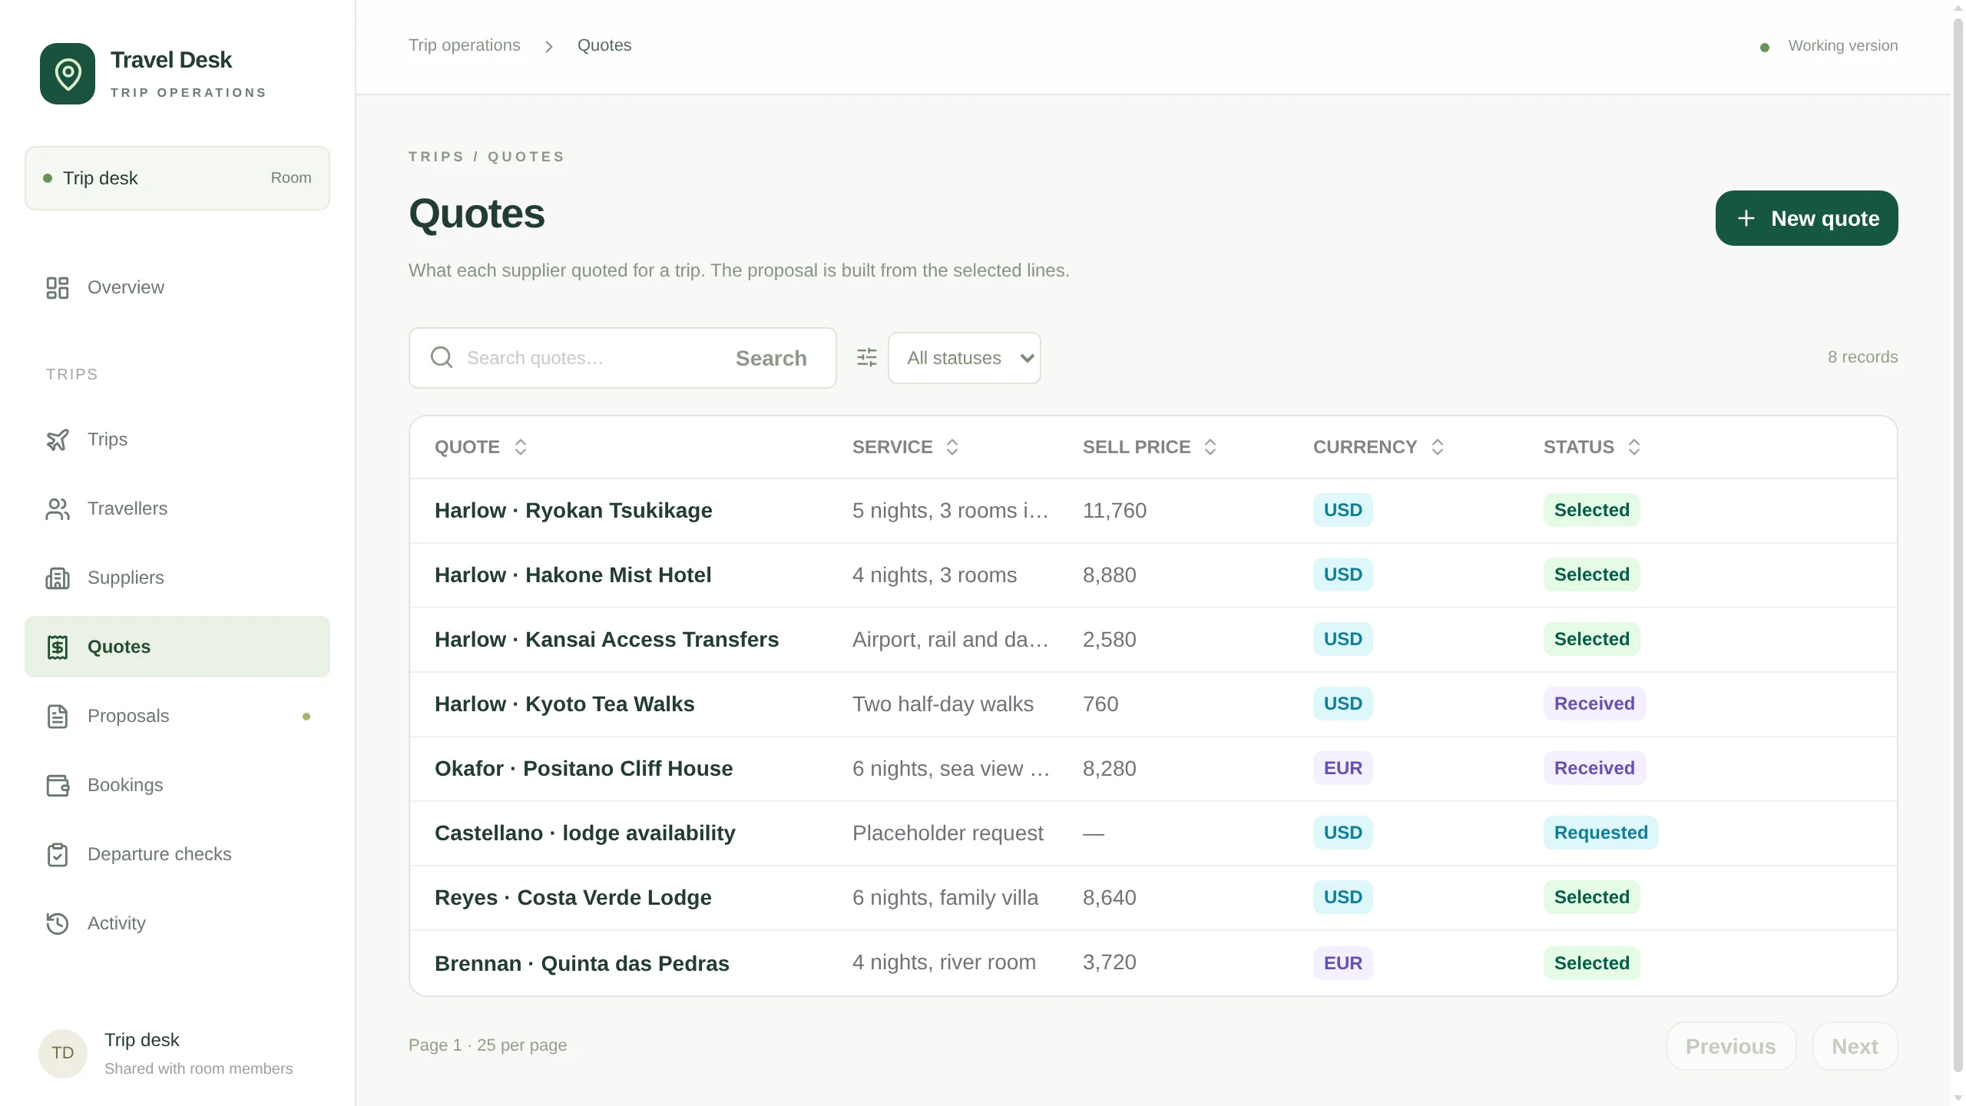Open Harlow · Kyoto Tea Walks quote

[564, 704]
